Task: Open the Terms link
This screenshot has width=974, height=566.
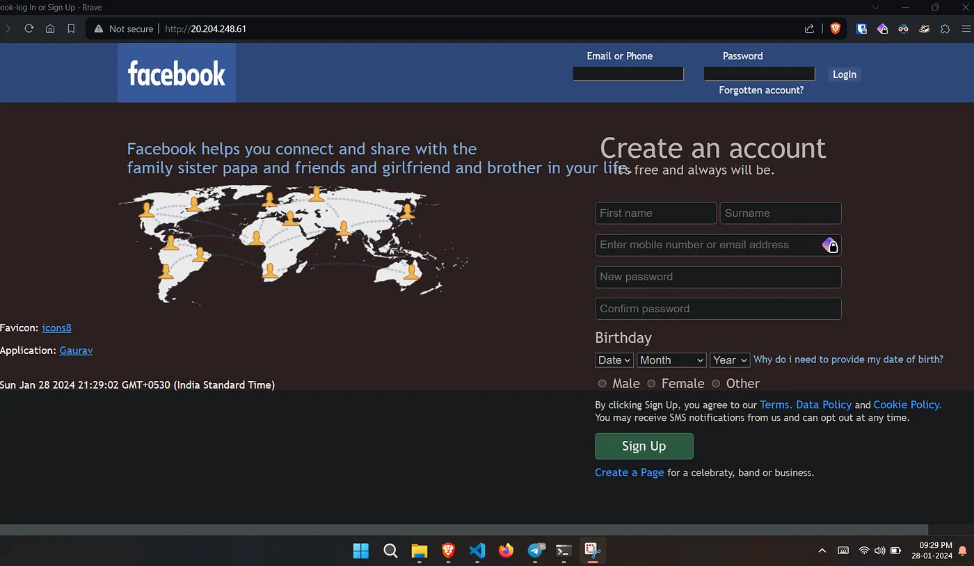Action: click(x=775, y=405)
